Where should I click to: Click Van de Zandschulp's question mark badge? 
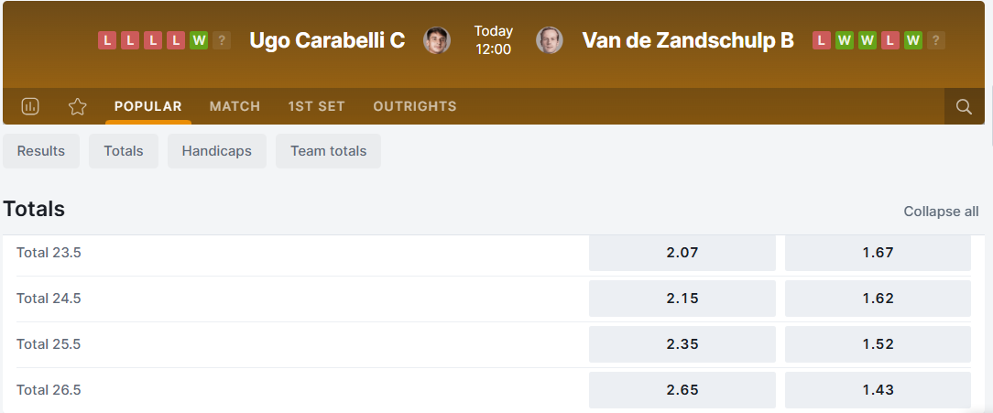(x=935, y=40)
